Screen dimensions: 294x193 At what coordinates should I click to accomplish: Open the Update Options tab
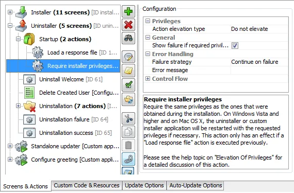point(144,185)
